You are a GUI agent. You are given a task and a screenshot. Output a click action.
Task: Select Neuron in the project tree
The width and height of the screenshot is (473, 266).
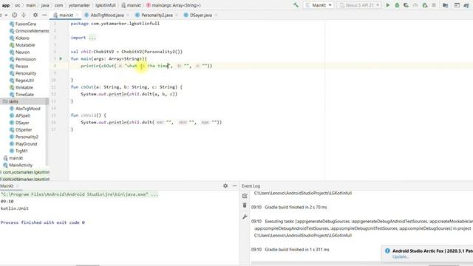point(20,52)
